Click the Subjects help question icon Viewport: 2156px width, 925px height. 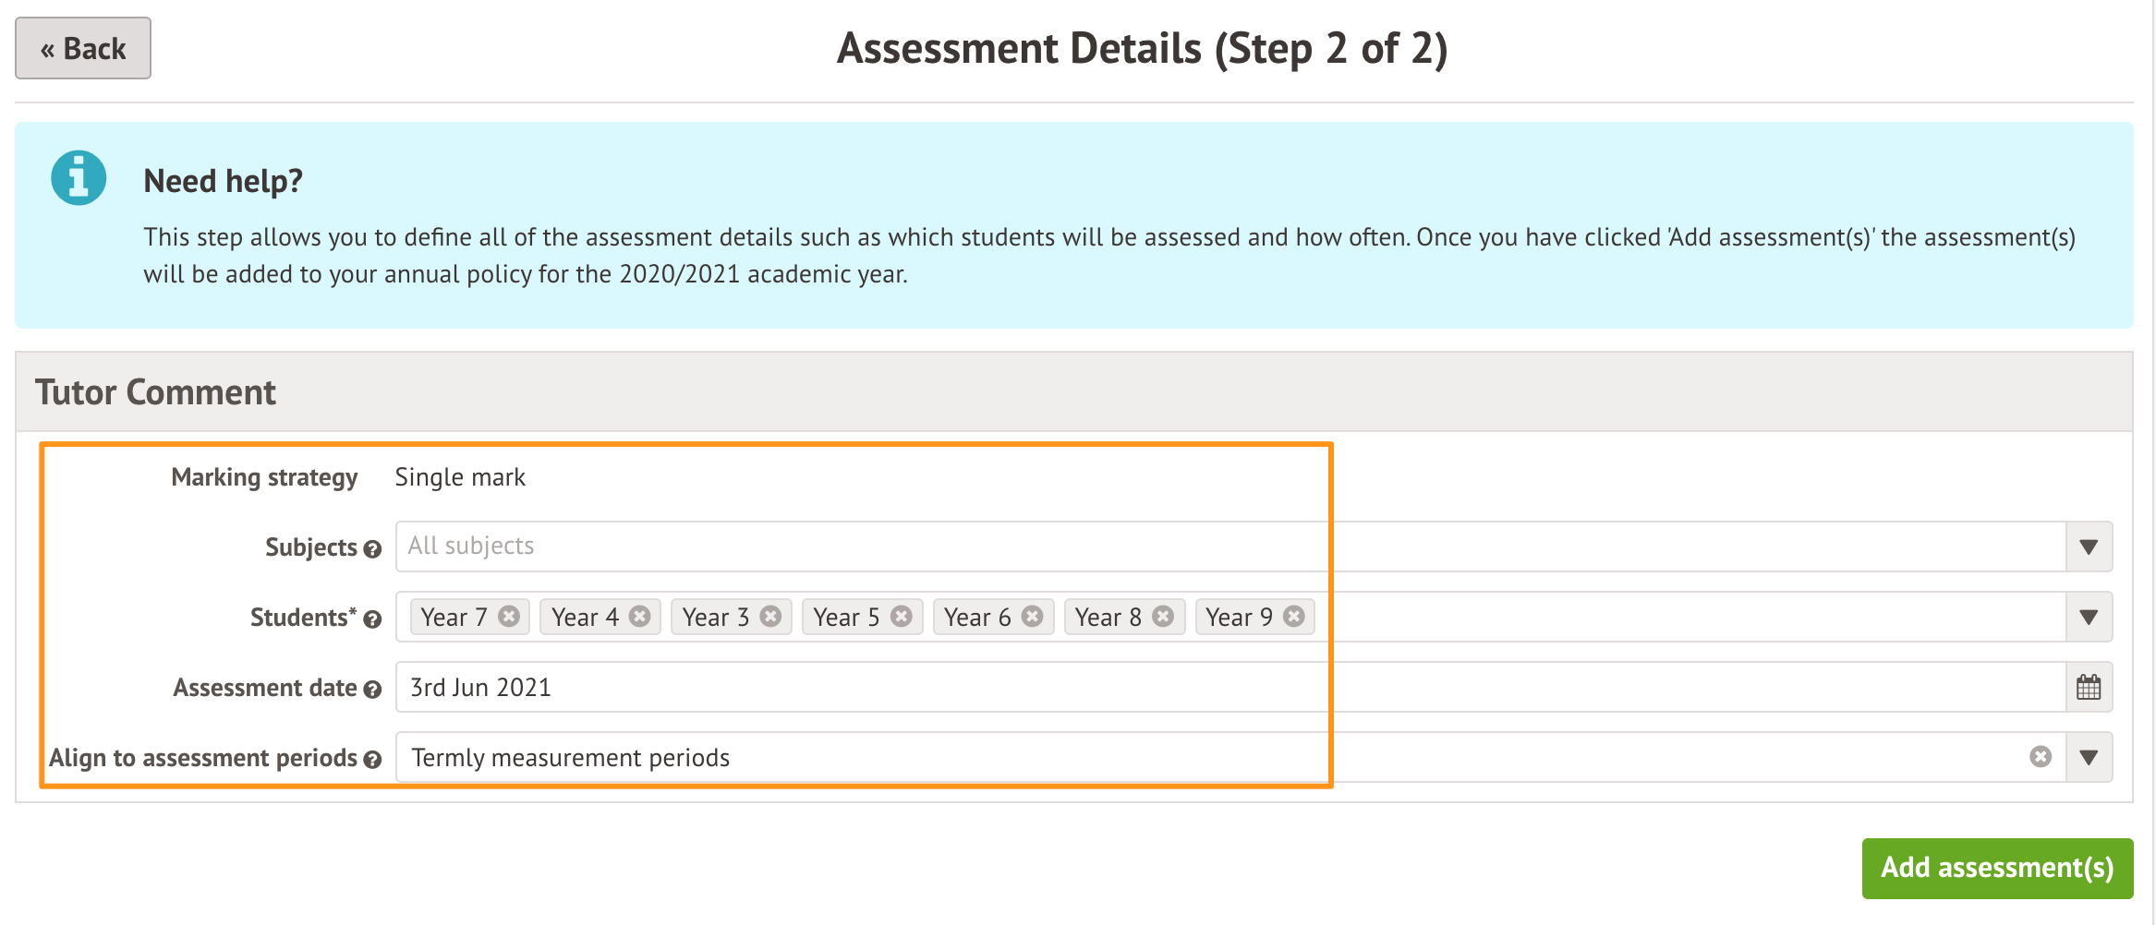(x=372, y=549)
